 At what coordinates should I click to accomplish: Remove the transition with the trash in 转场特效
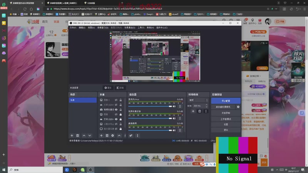(x=199, y=111)
